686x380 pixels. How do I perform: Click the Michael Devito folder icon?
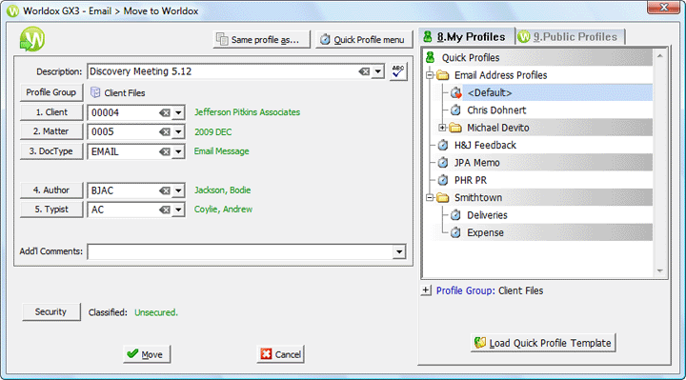[455, 128]
